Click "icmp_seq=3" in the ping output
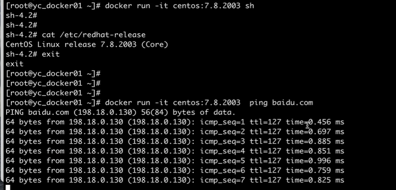396x190 pixels. pos(222,141)
